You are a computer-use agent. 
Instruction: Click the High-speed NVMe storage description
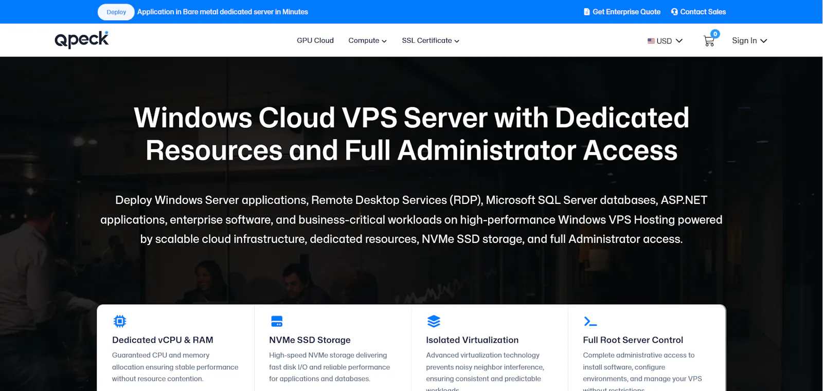[x=329, y=367]
